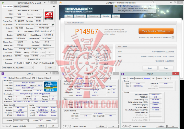The height and width of the screenshot is (129, 184).
Task: Click OK in CPU-Z CPU window
Action: click(53, 126)
